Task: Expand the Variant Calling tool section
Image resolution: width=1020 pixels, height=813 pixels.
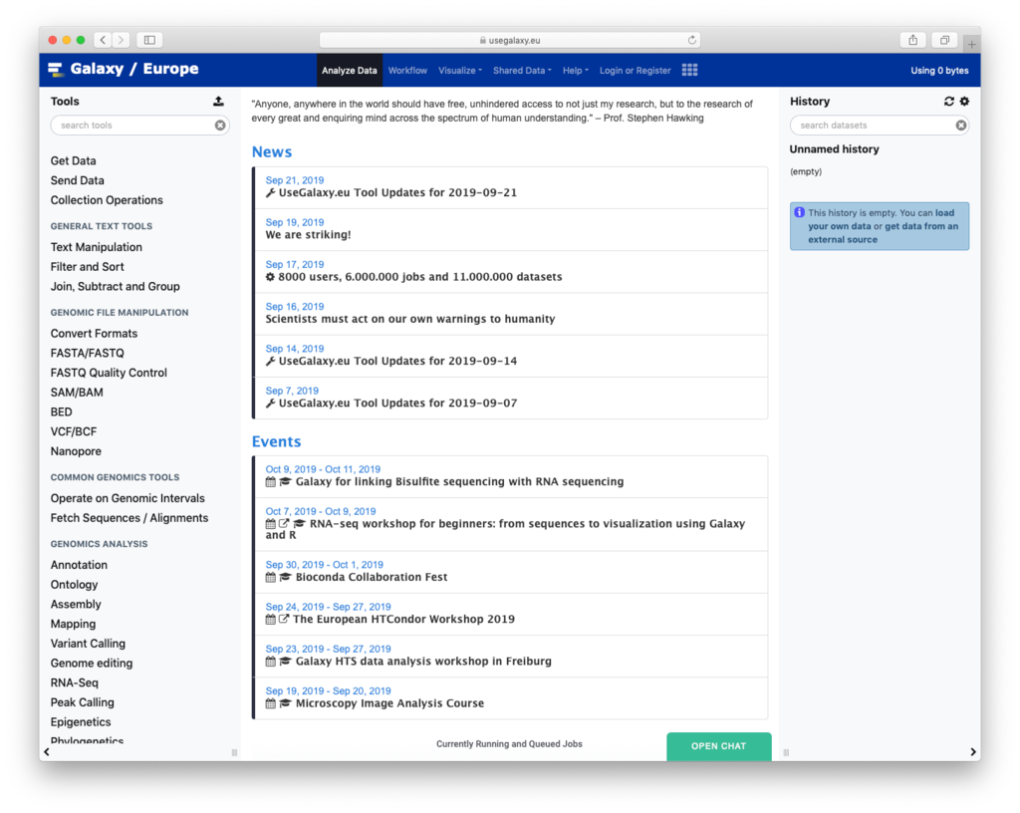Action: [88, 644]
